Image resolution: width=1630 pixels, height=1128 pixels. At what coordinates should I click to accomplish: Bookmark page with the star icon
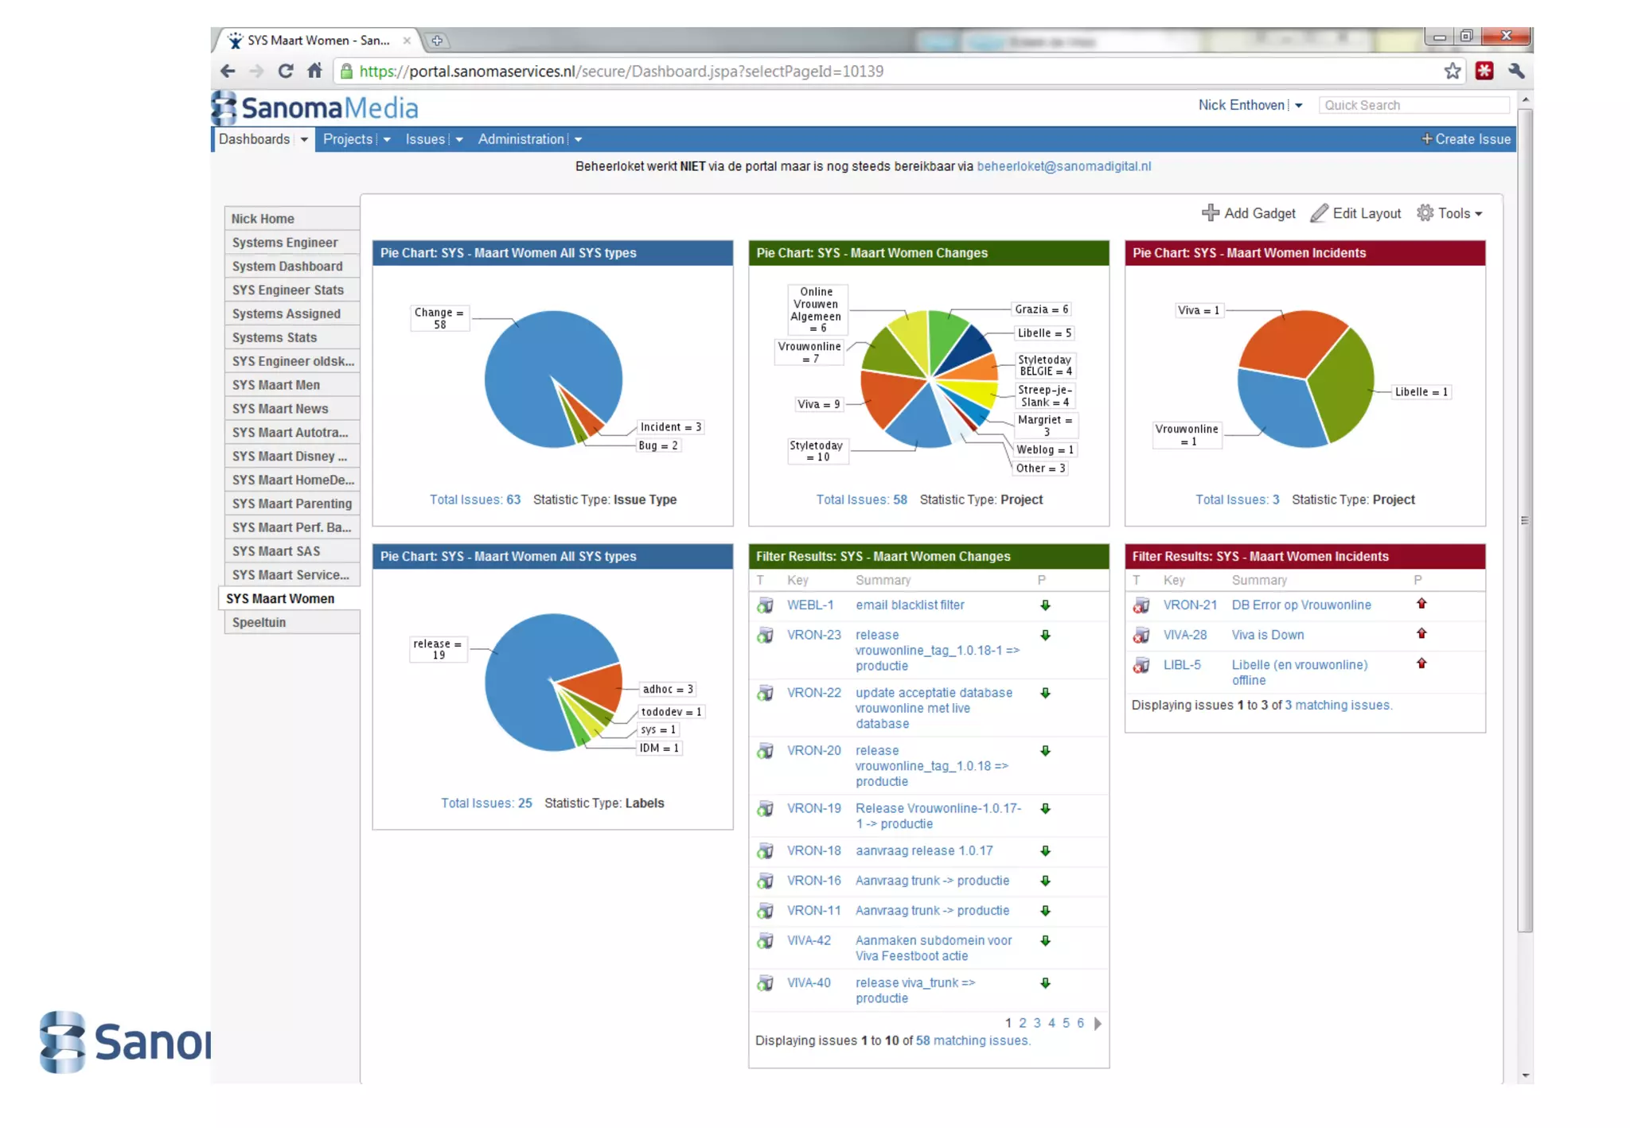(x=1453, y=71)
